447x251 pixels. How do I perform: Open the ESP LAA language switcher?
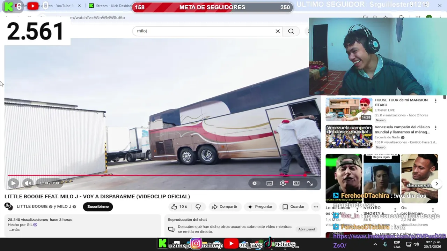tap(397, 245)
